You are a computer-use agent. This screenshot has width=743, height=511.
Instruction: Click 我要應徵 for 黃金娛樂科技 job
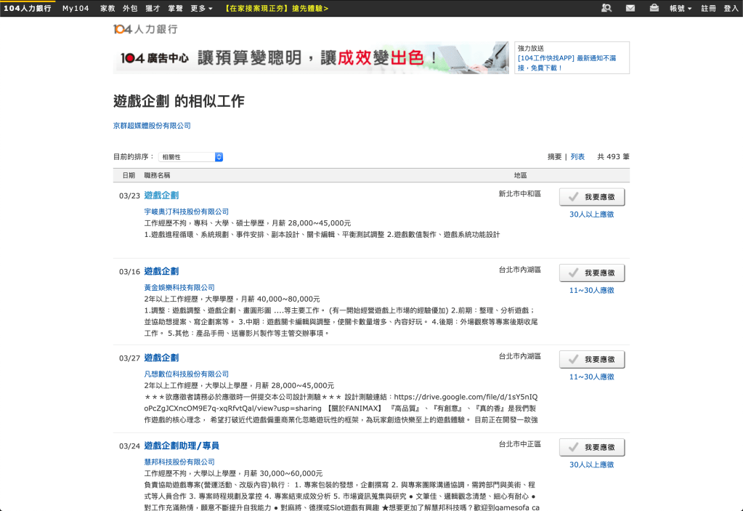pyautogui.click(x=592, y=273)
